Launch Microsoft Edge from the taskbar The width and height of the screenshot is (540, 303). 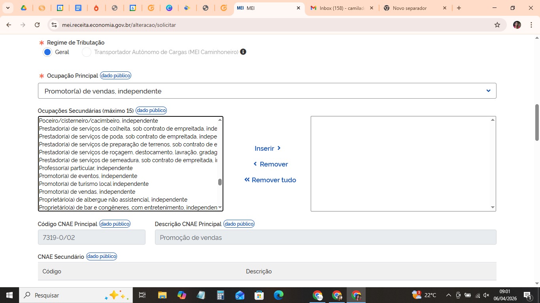point(279,295)
